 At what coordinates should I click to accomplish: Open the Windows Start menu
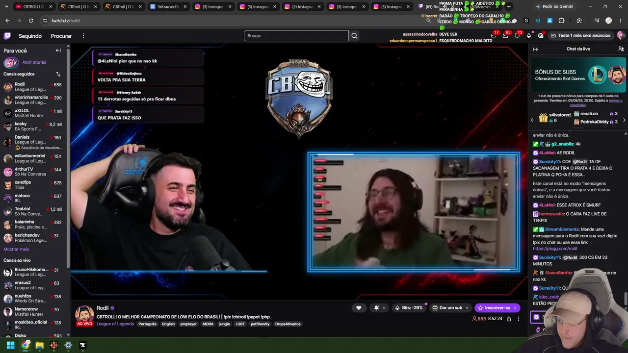click(10, 345)
